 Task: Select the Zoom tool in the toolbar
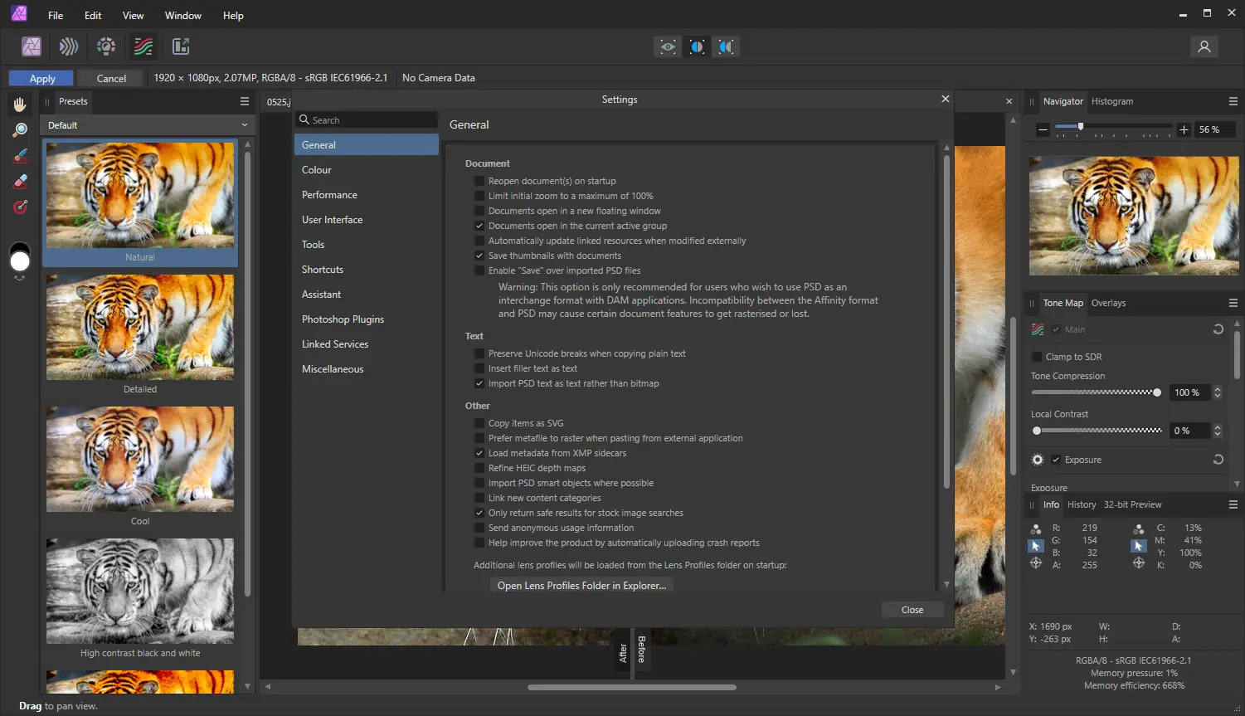coord(20,129)
